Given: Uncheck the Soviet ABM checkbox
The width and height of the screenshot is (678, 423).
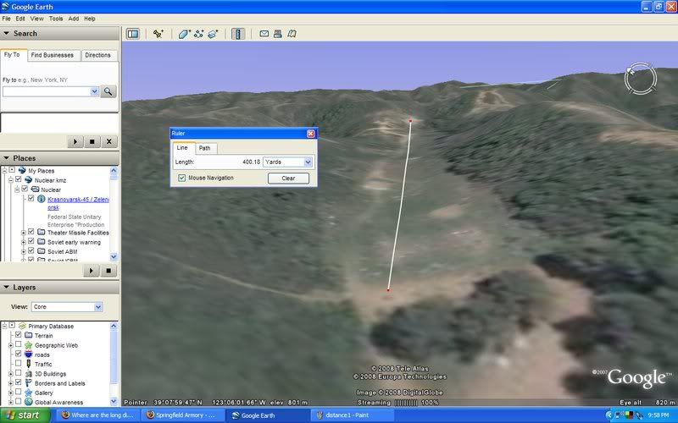Looking at the screenshot, I should [31, 250].
